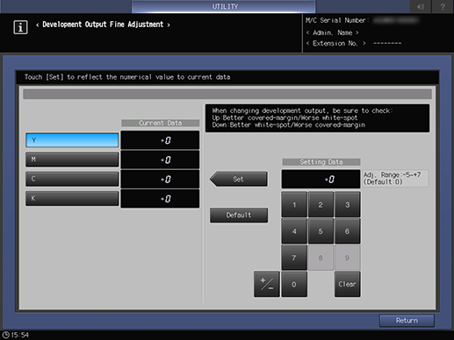Screen dimensions: 454x340
Task: Tap the disabled keypad digit 9
Action: point(348,258)
